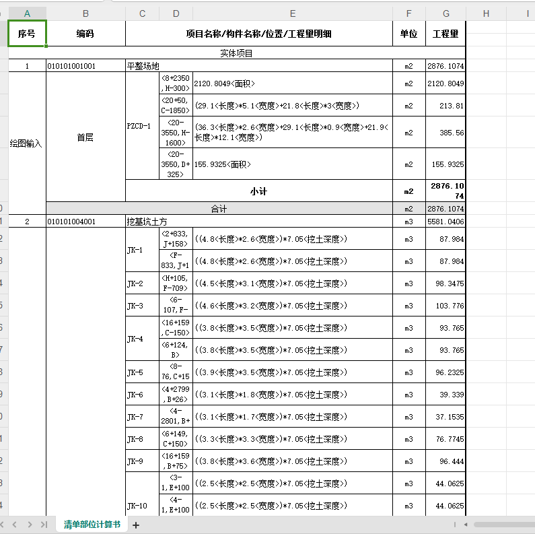Select column G header

(446, 13)
